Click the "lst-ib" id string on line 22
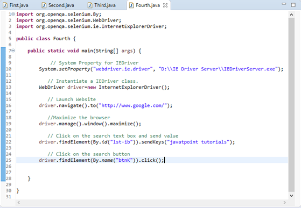The image size is (301, 208). [x=121, y=142]
